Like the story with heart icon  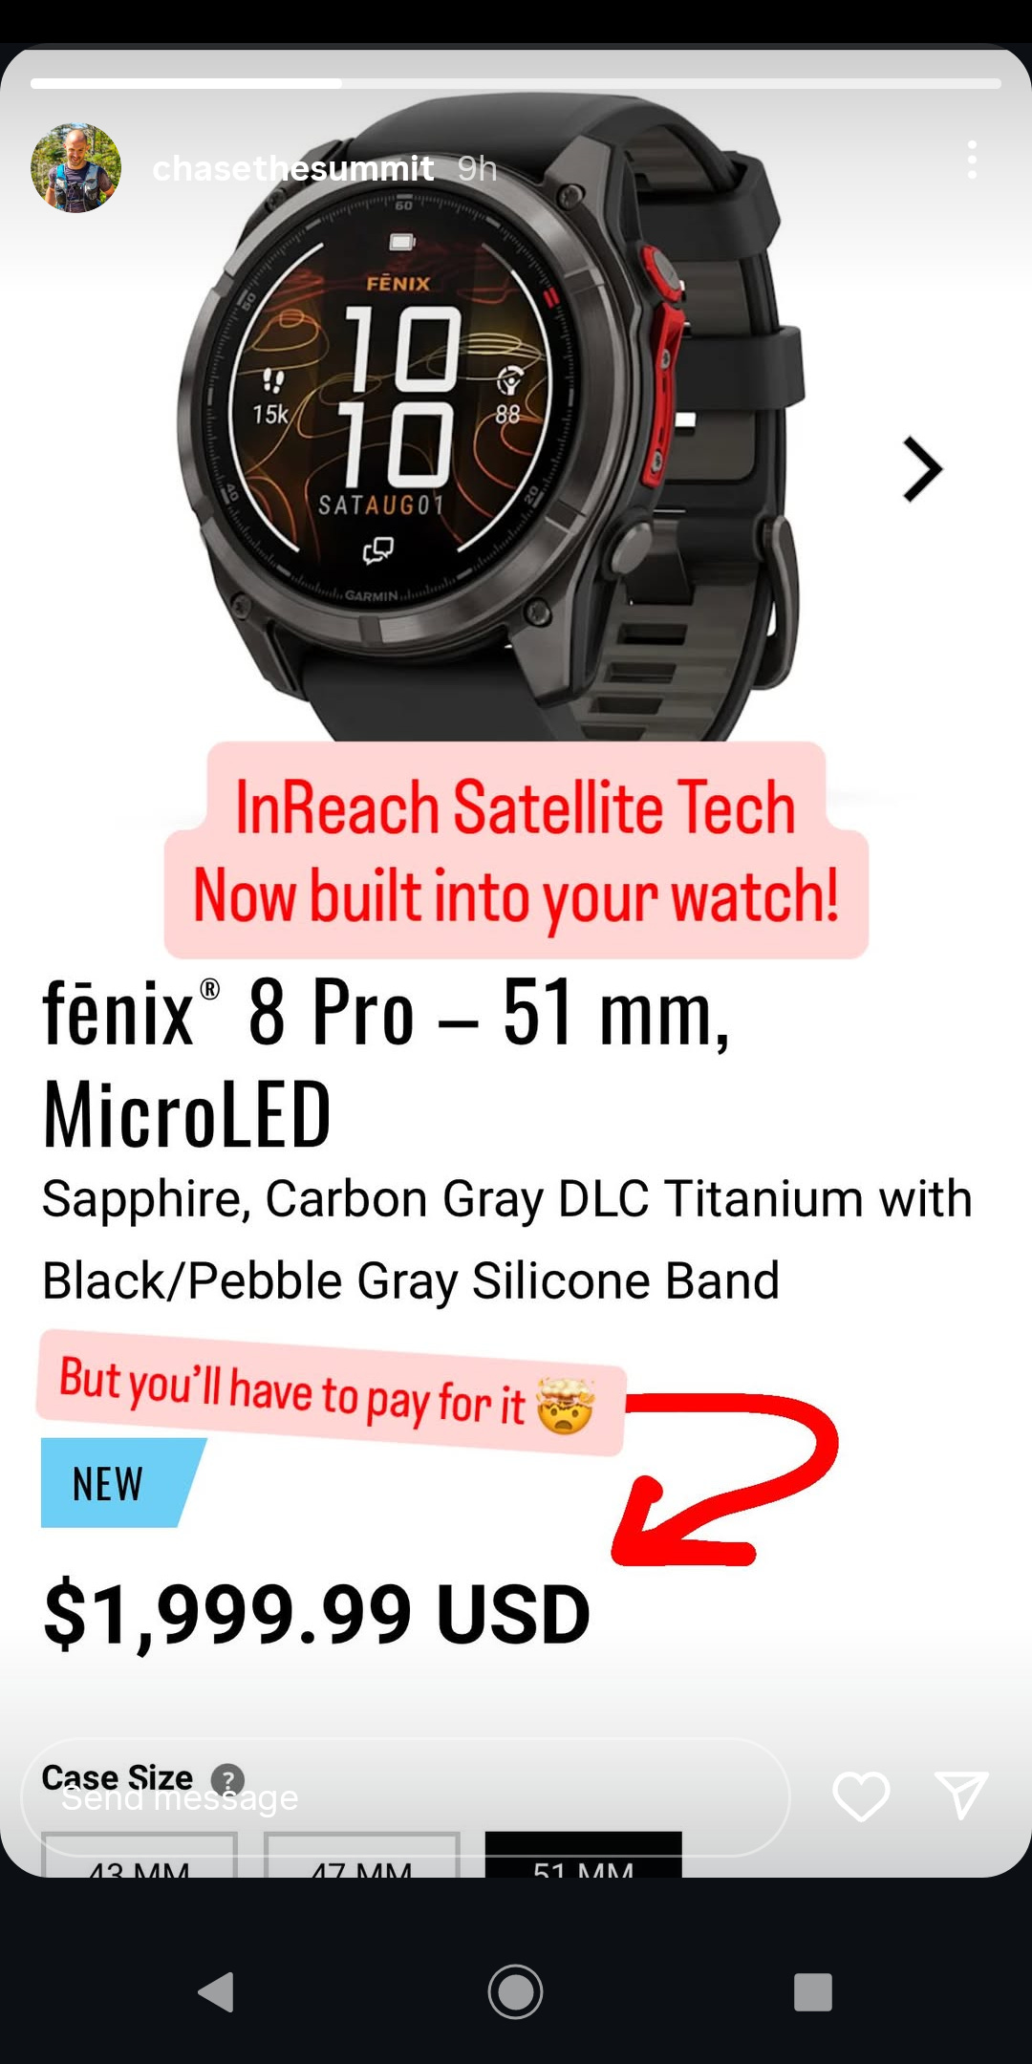[x=861, y=1795]
